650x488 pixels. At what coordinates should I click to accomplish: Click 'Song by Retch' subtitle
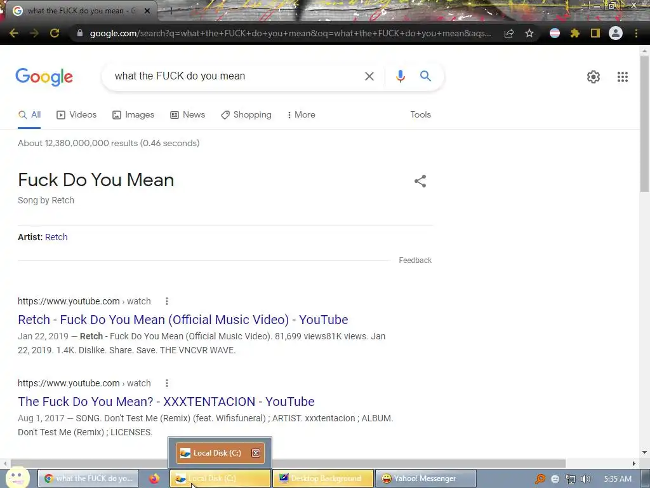[x=46, y=200]
